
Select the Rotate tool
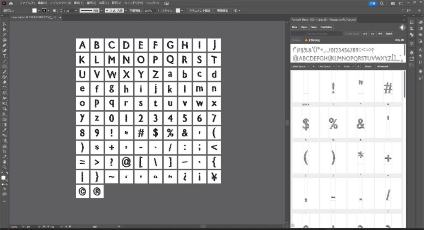5,88
